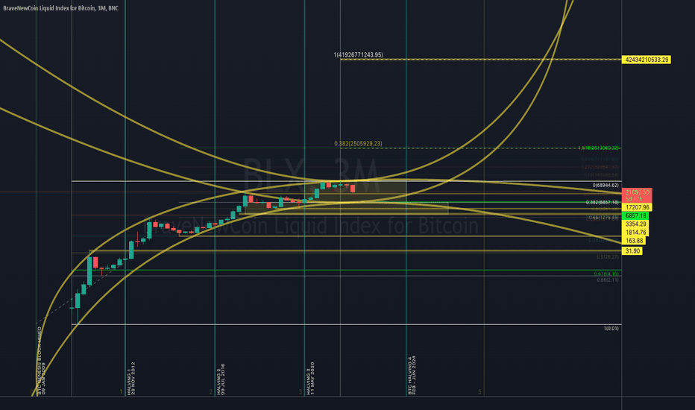Click the 'Halving 3 11 May 2020' vertical label
Viewport: 695px width, 410px height.
[310, 379]
